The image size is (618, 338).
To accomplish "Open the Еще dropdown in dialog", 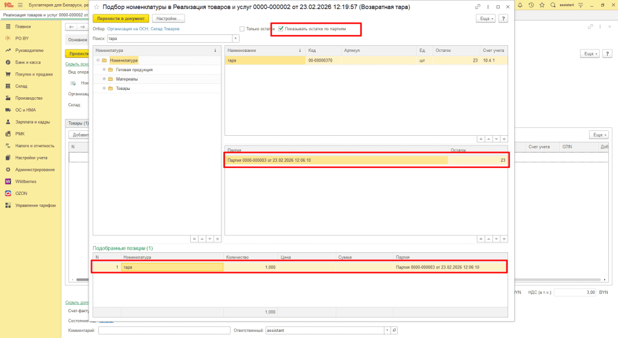I will point(486,19).
